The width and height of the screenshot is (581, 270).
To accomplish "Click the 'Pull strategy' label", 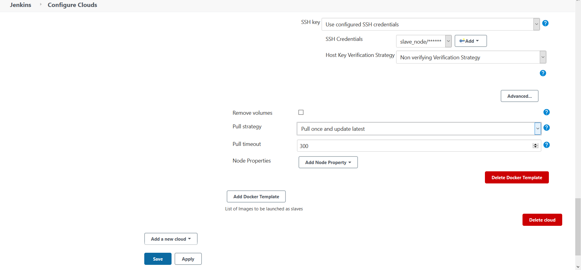I will tap(247, 127).
